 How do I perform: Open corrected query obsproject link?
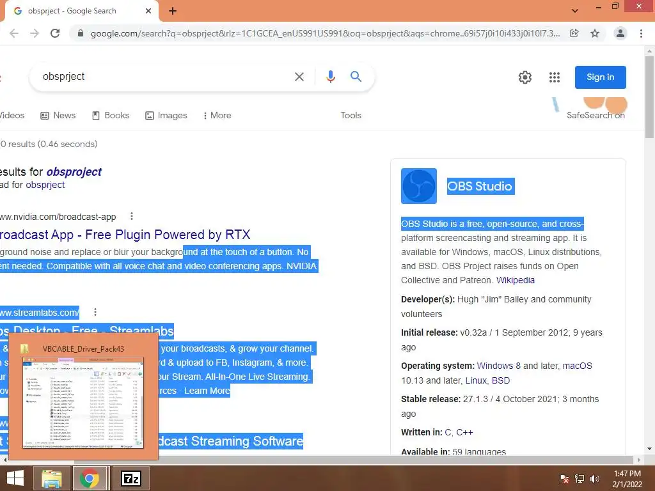[x=74, y=171]
